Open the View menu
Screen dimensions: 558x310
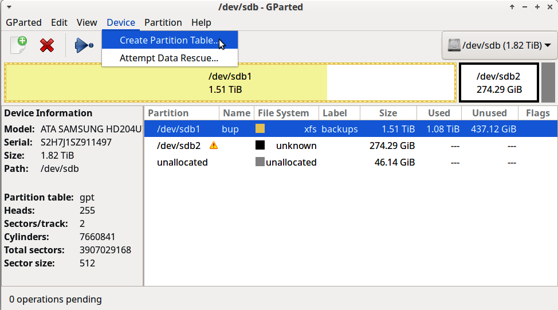click(87, 22)
